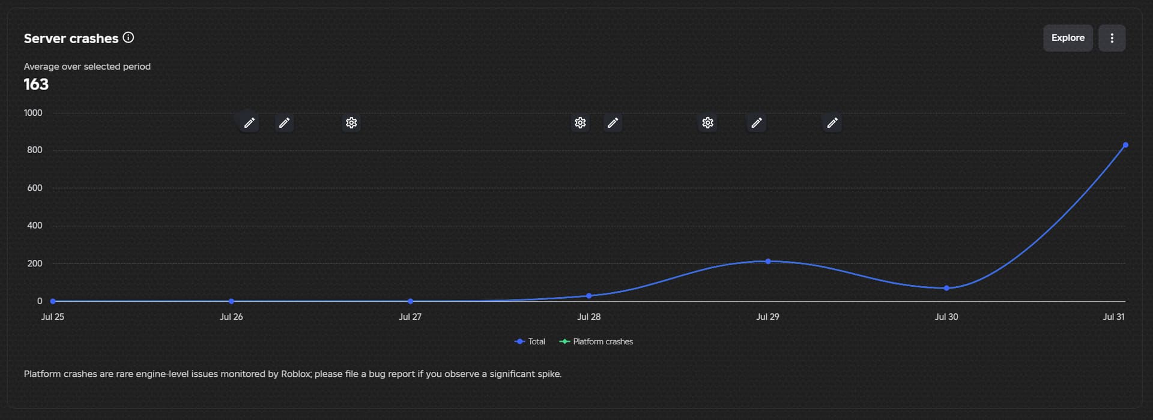Open the gear annotation before Jul 29
The image size is (1153, 420).
pos(708,123)
